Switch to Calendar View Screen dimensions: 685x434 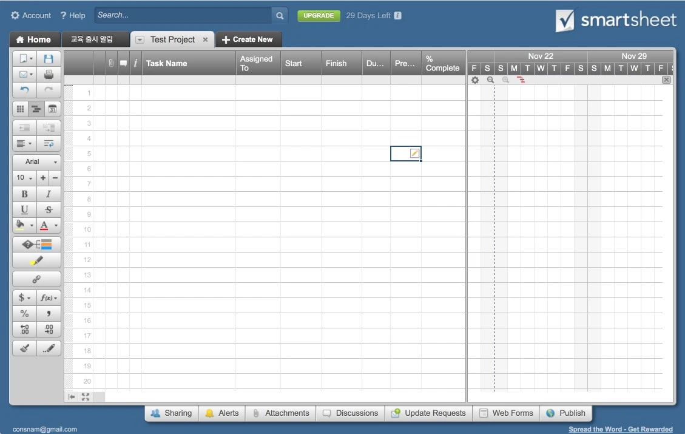click(x=52, y=109)
